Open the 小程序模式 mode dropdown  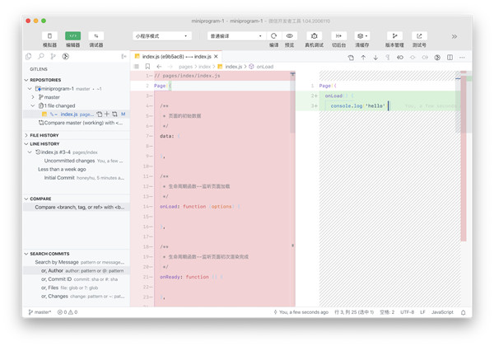[x=161, y=36]
